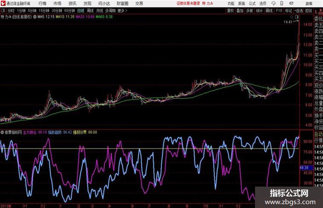The image size is (323, 208).
Task: Click the panel layout icon before 分时
Action: click(3, 11)
